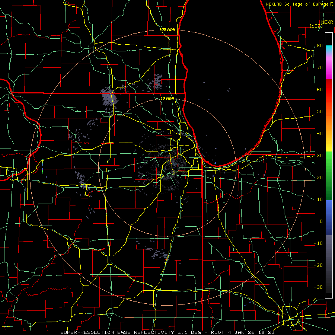
Task: Click the green segment of the reflectivity color bar
Action: tap(329, 176)
